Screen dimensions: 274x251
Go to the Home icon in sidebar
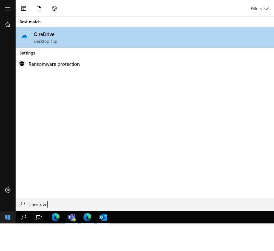[x=8, y=24]
